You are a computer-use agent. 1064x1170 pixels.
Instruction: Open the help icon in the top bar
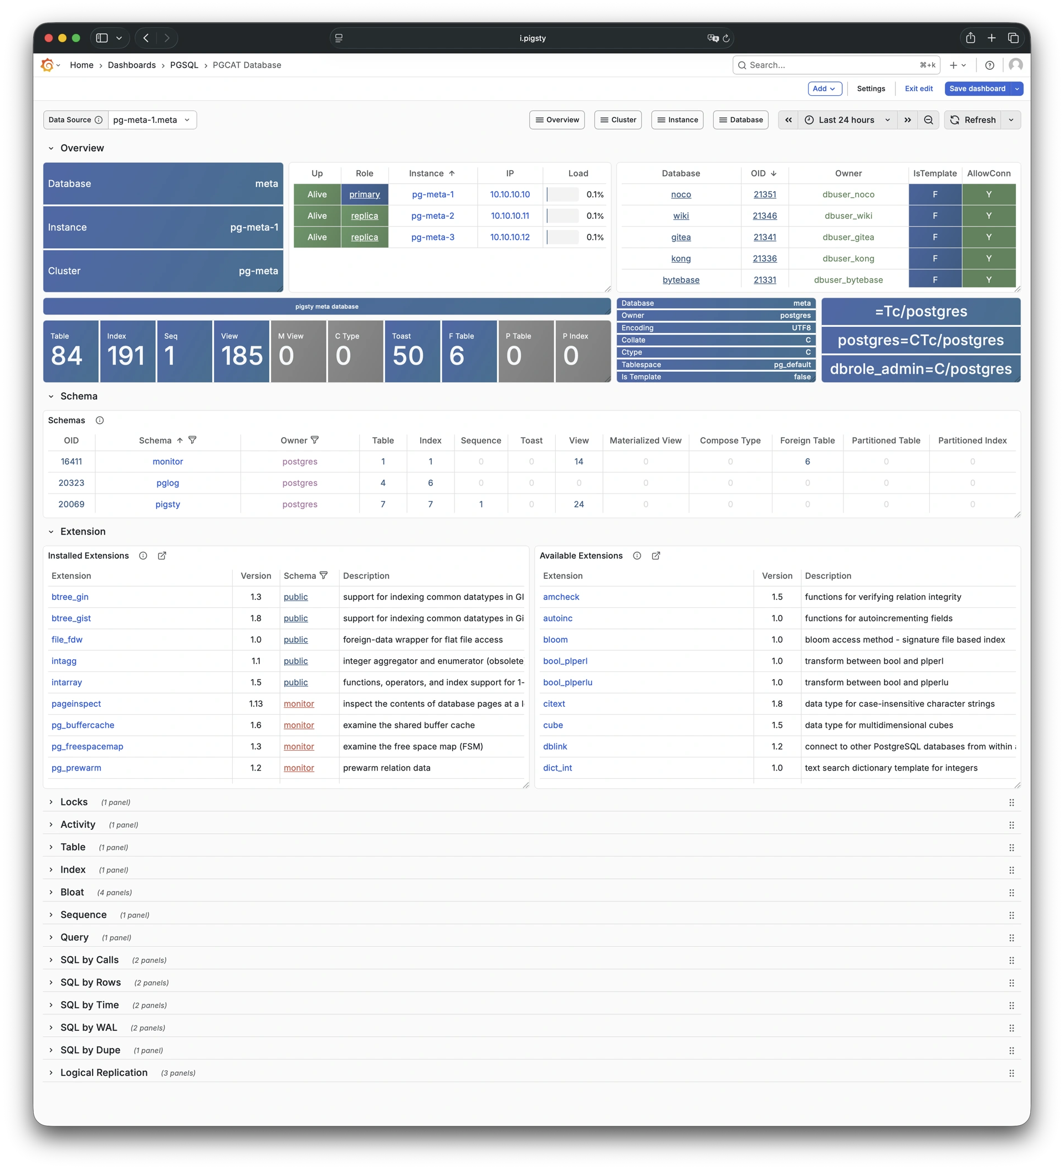click(990, 65)
